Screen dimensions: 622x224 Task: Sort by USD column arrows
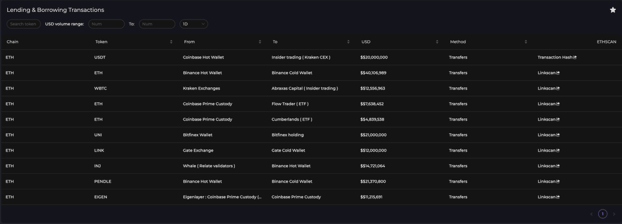click(437, 42)
